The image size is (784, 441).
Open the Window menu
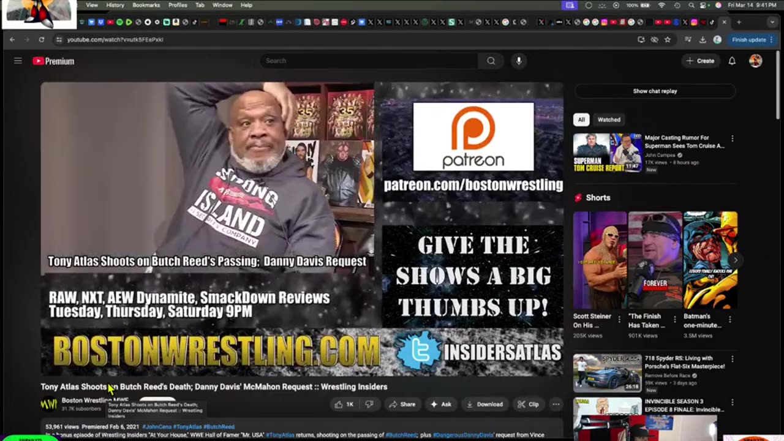coord(222,5)
